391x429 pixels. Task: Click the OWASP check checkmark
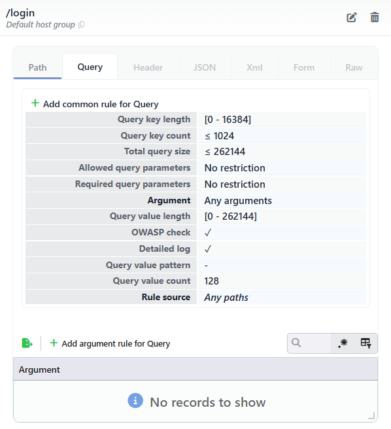click(x=208, y=233)
